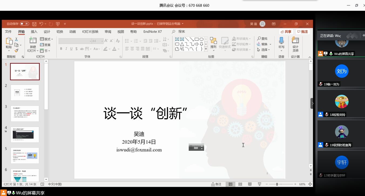Select the Format Painter brush icon
365x196 pixels.
tap(16, 50)
